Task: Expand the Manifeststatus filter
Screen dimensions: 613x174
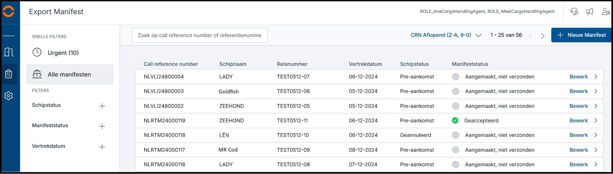Action: (x=102, y=126)
